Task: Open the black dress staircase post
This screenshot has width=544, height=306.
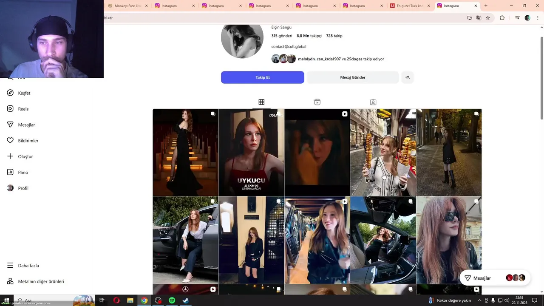Action: (185, 152)
